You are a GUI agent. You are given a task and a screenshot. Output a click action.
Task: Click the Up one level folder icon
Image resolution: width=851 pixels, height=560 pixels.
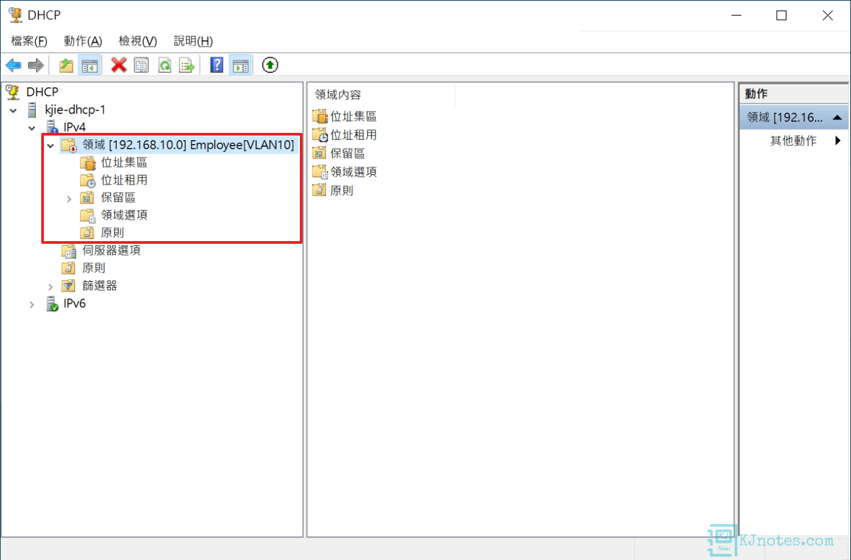(x=66, y=65)
